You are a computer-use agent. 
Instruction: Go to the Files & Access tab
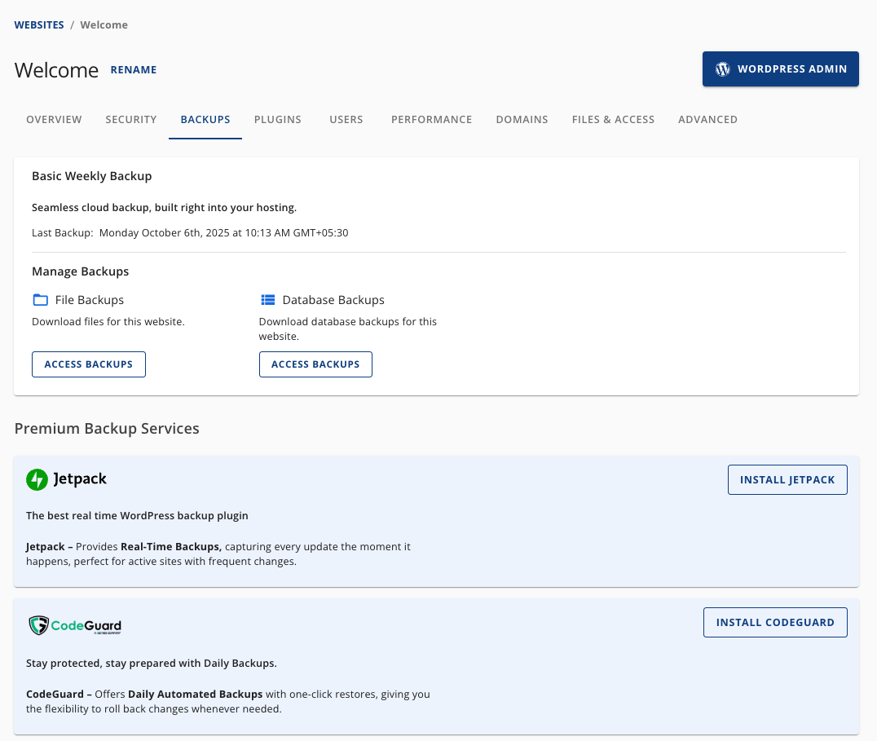(x=613, y=119)
